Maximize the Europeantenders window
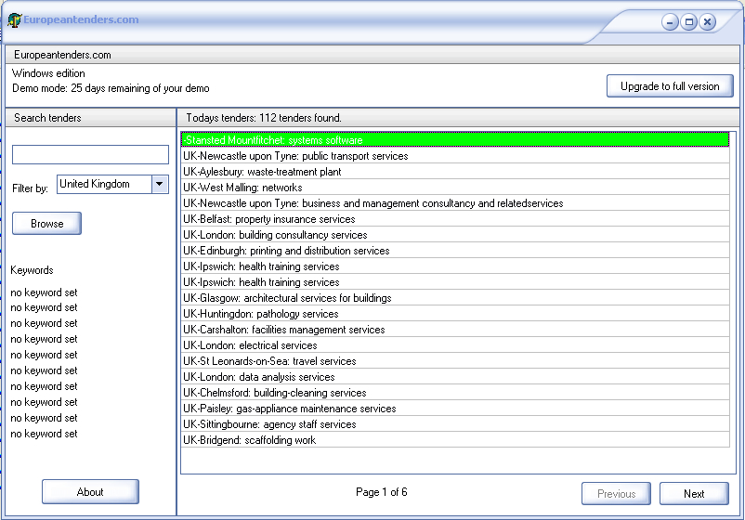The image size is (745, 520). click(x=688, y=22)
